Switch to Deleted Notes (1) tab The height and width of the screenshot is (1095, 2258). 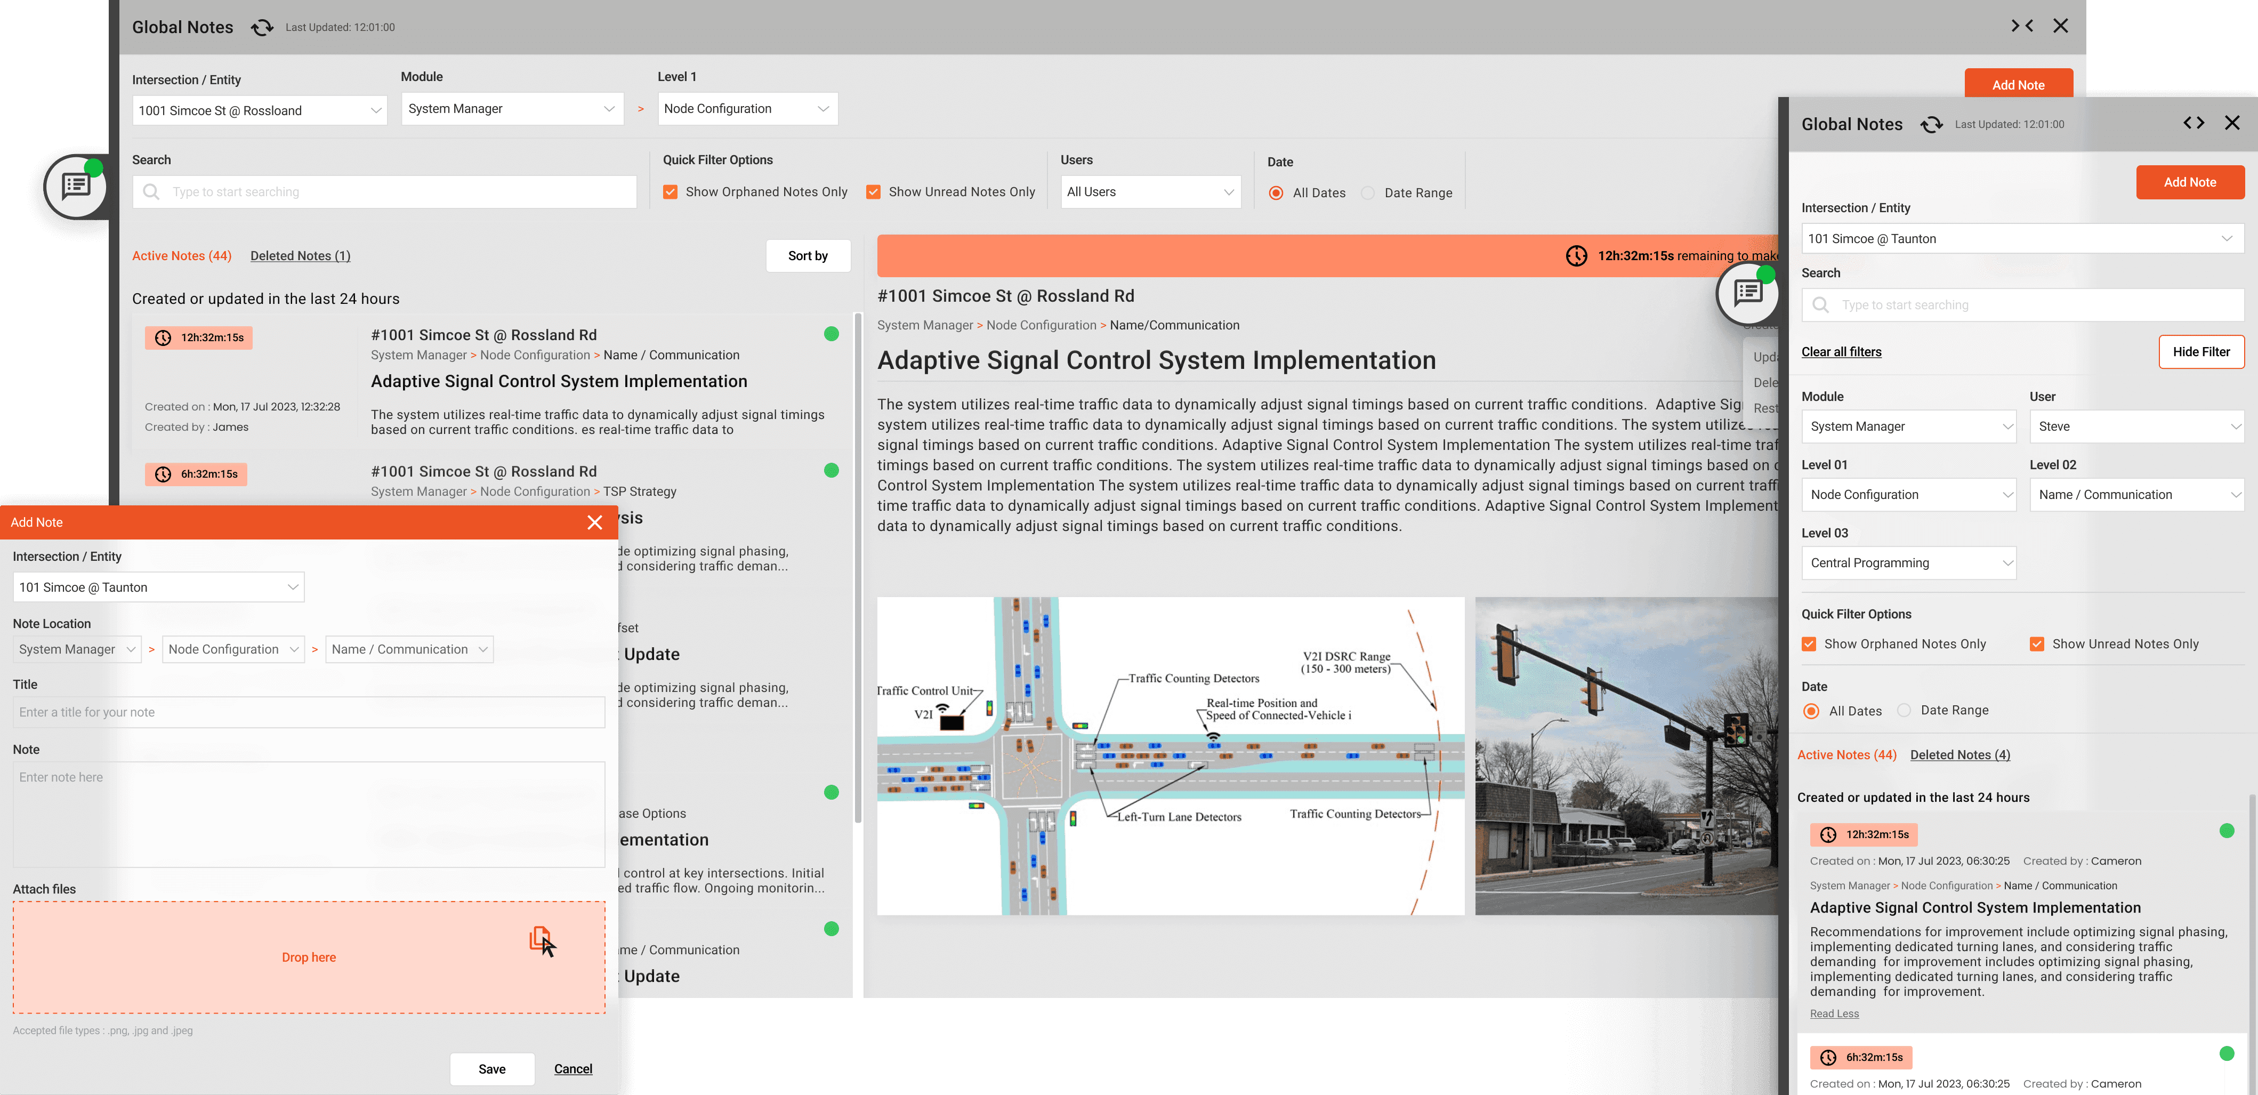(300, 256)
